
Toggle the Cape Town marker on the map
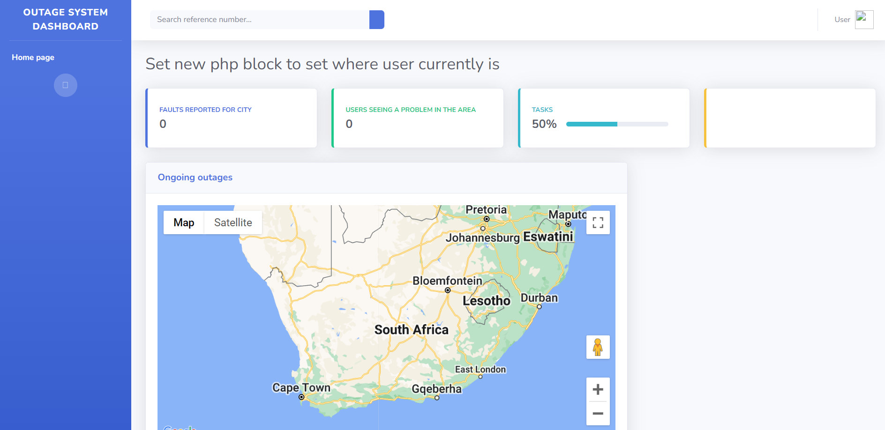[301, 396]
